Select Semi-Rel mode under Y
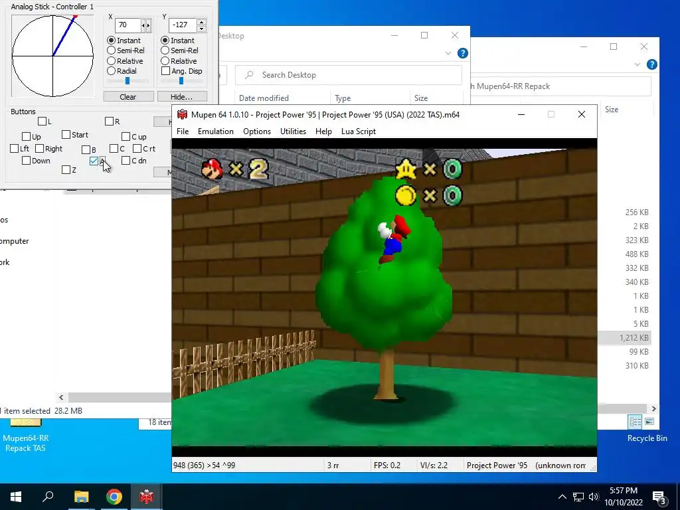Image resolution: width=680 pixels, height=510 pixels. pyautogui.click(x=165, y=50)
